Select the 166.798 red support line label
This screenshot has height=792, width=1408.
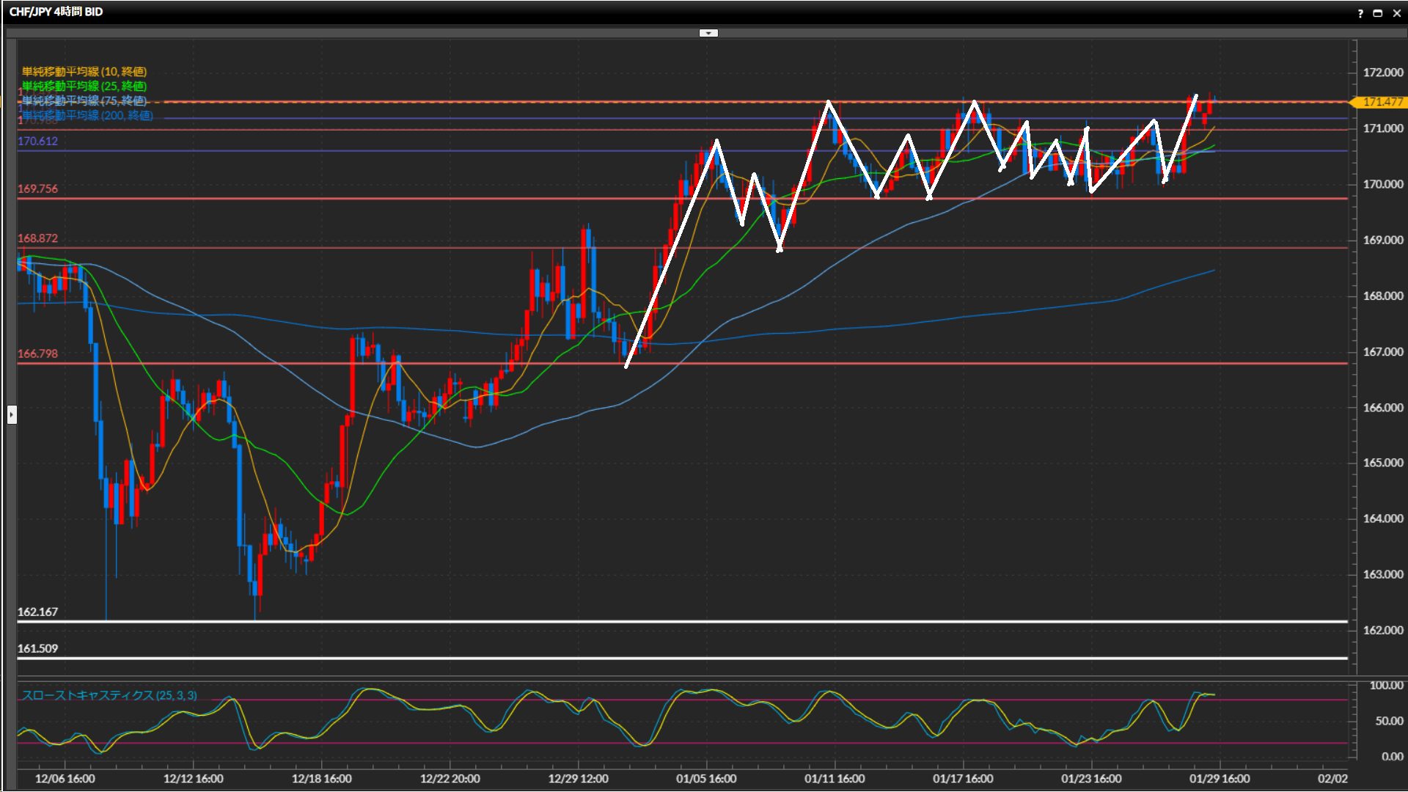click(x=37, y=353)
